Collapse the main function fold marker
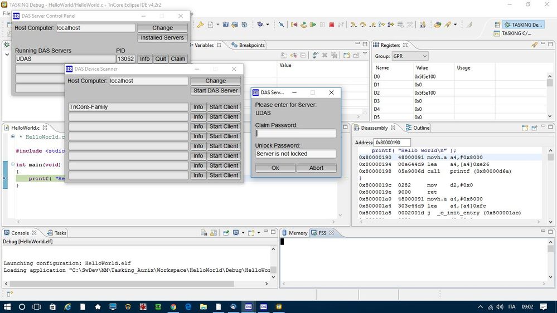Viewport: 557px width, 313px height. tap(12, 164)
